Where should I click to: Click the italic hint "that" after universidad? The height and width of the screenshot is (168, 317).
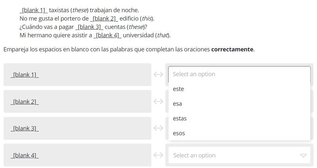163,35
